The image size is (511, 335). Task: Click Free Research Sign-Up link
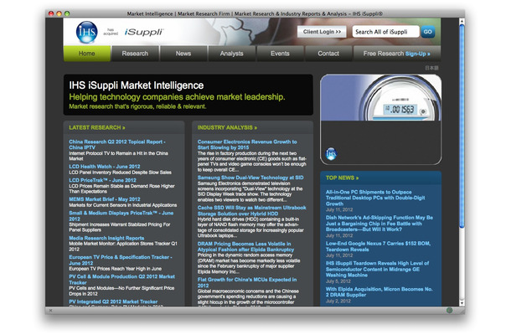click(396, 54)
